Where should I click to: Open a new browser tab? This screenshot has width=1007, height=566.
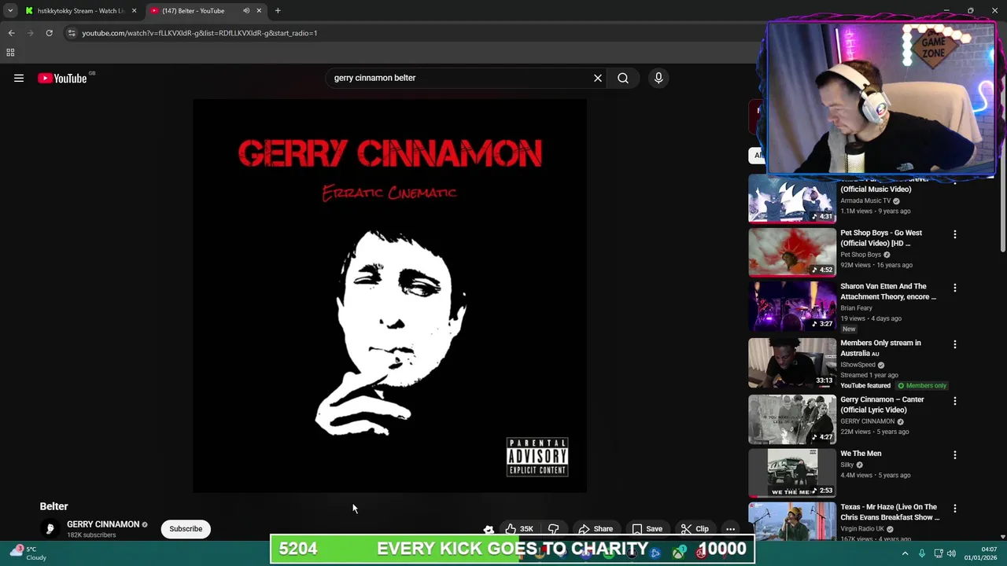pyautogui.click(x=278, y=11)
